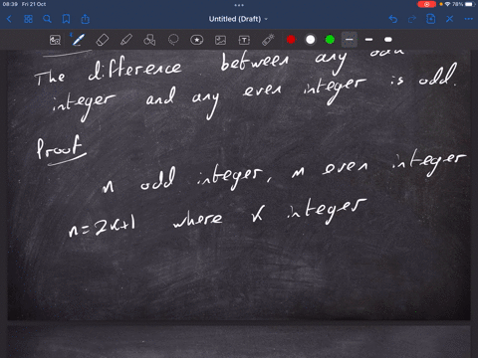Close the editing toolbar with X
Image resolution: width=478 pixels, height=358 pixels.
click(450, 19)
